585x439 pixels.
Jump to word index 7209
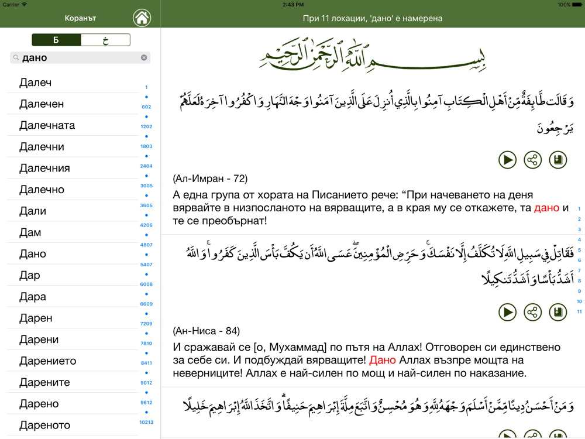pos(146,324)
